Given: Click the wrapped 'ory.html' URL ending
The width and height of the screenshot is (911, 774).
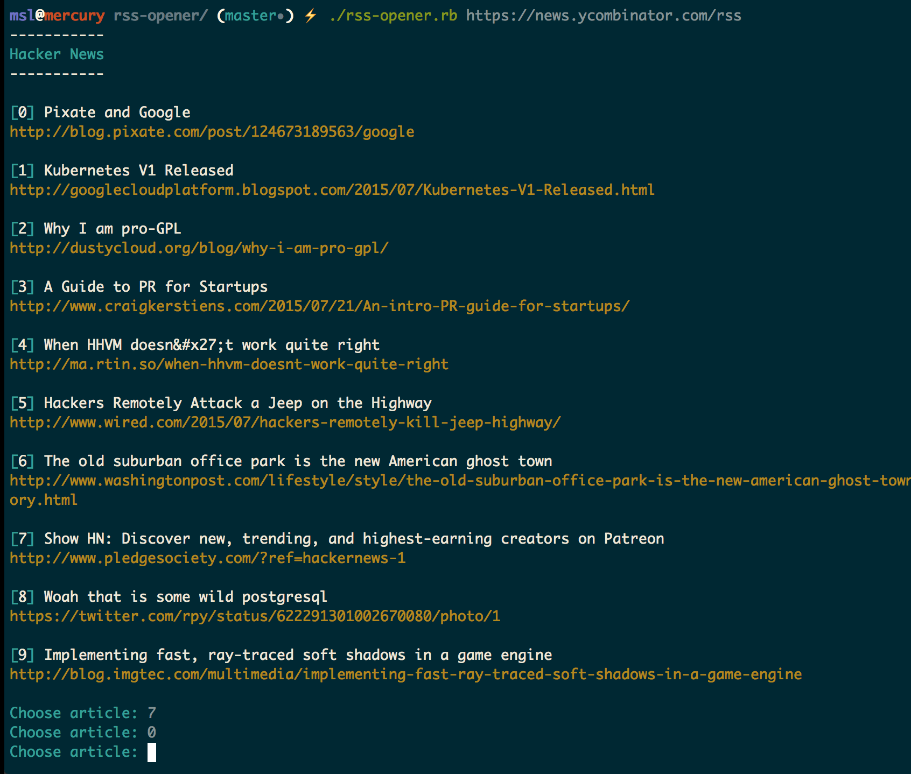Looking at the screenshot, I should point(44,500).
